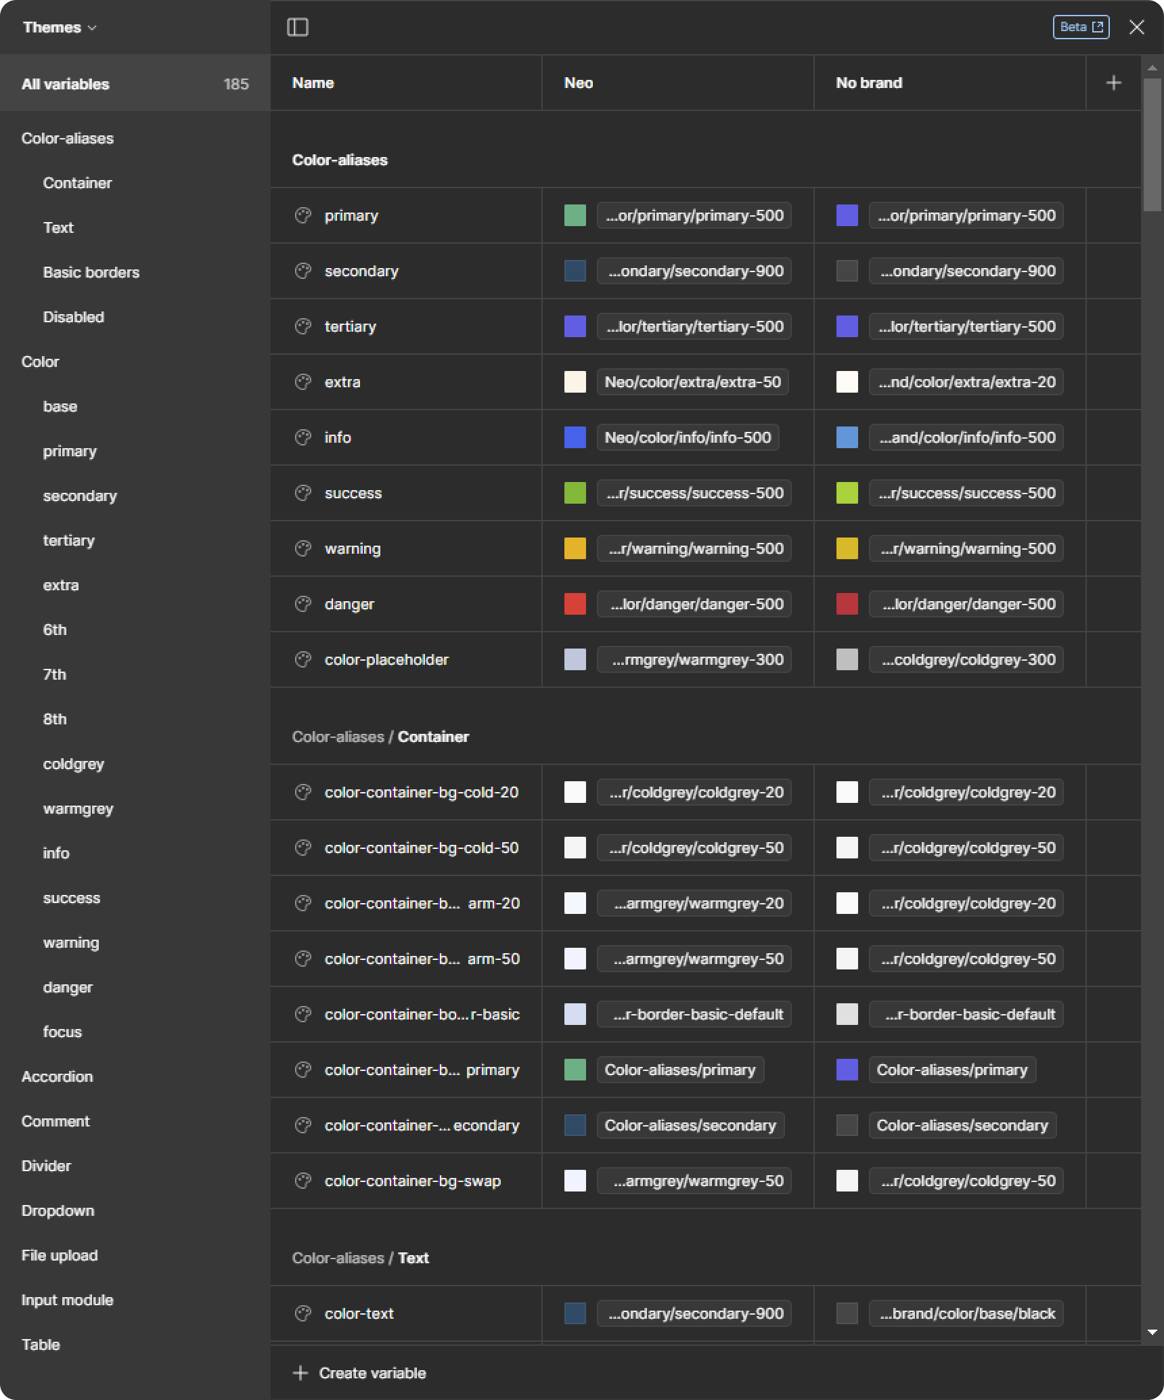Toggle the sidebar panel icon
This screenshot has height=1400, width=1164.
(298, 27)
